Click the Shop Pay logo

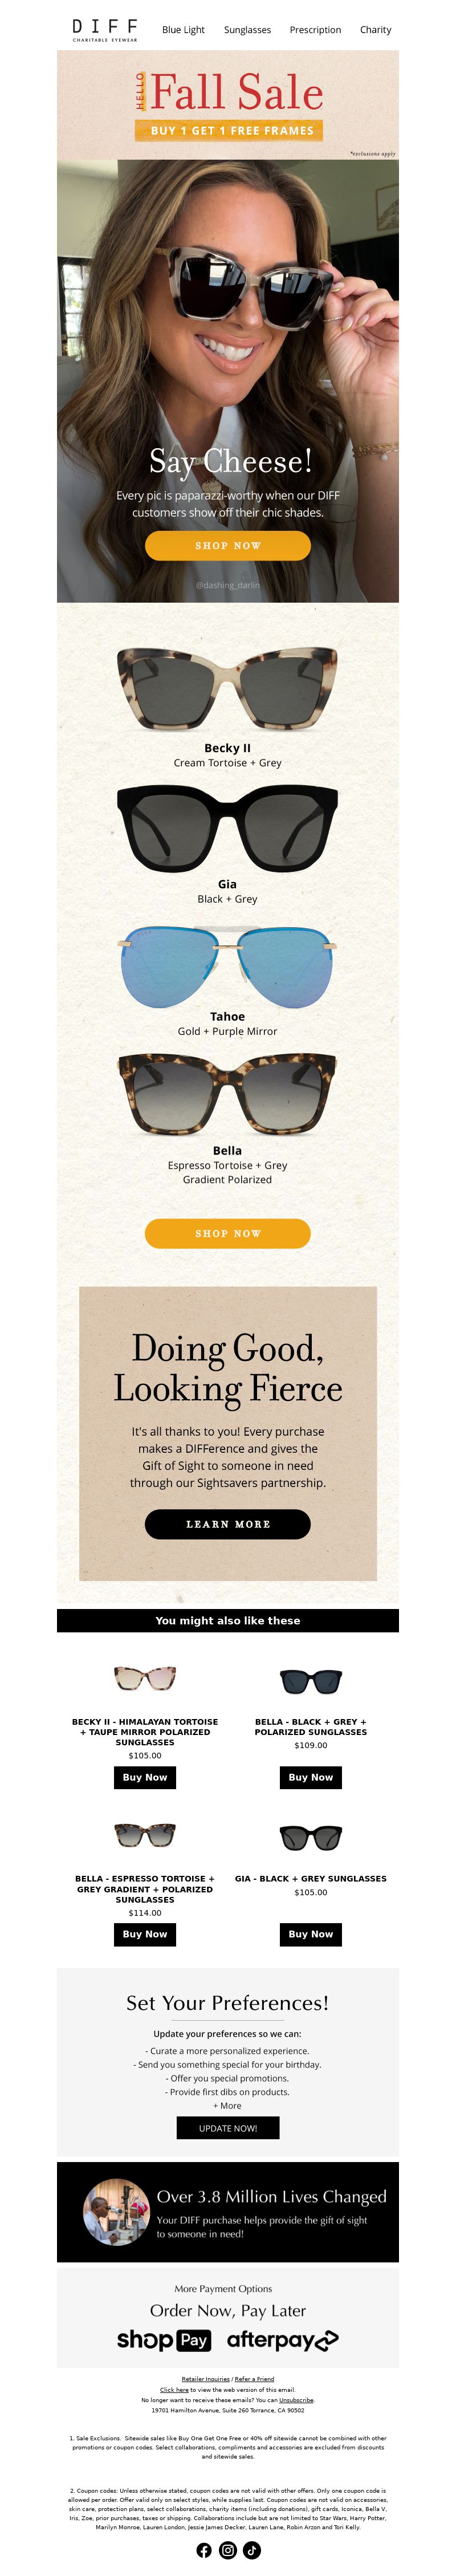click(164, 2340)
